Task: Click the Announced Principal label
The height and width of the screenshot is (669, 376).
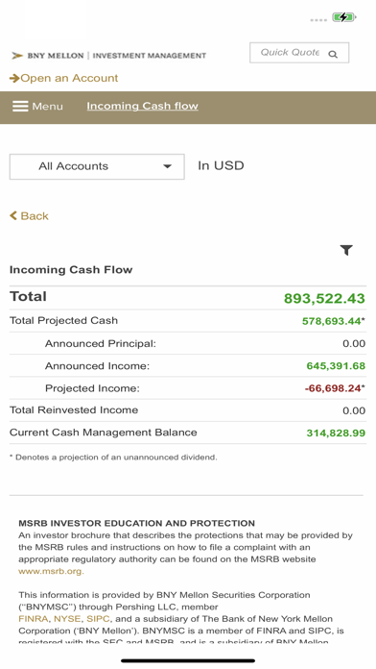Action: click(x=101, y=343)
